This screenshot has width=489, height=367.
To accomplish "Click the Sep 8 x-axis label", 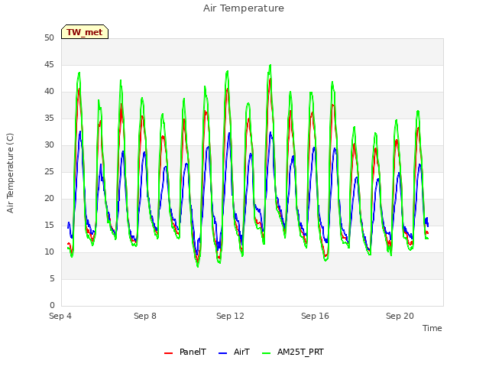I will pyautogui.click(x=145, y=316).
